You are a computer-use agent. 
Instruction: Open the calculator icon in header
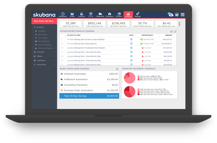[177, 14]
